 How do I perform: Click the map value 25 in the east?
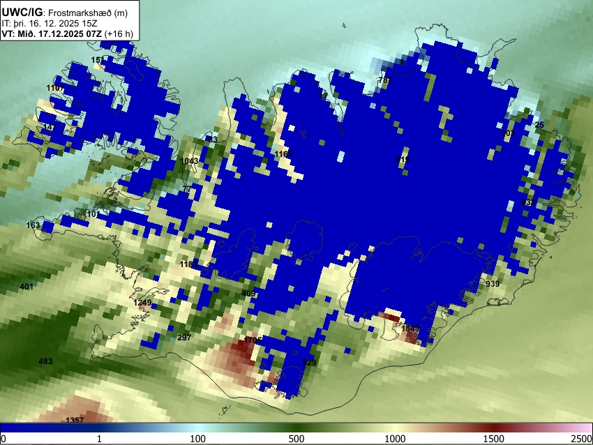point(540,125)
